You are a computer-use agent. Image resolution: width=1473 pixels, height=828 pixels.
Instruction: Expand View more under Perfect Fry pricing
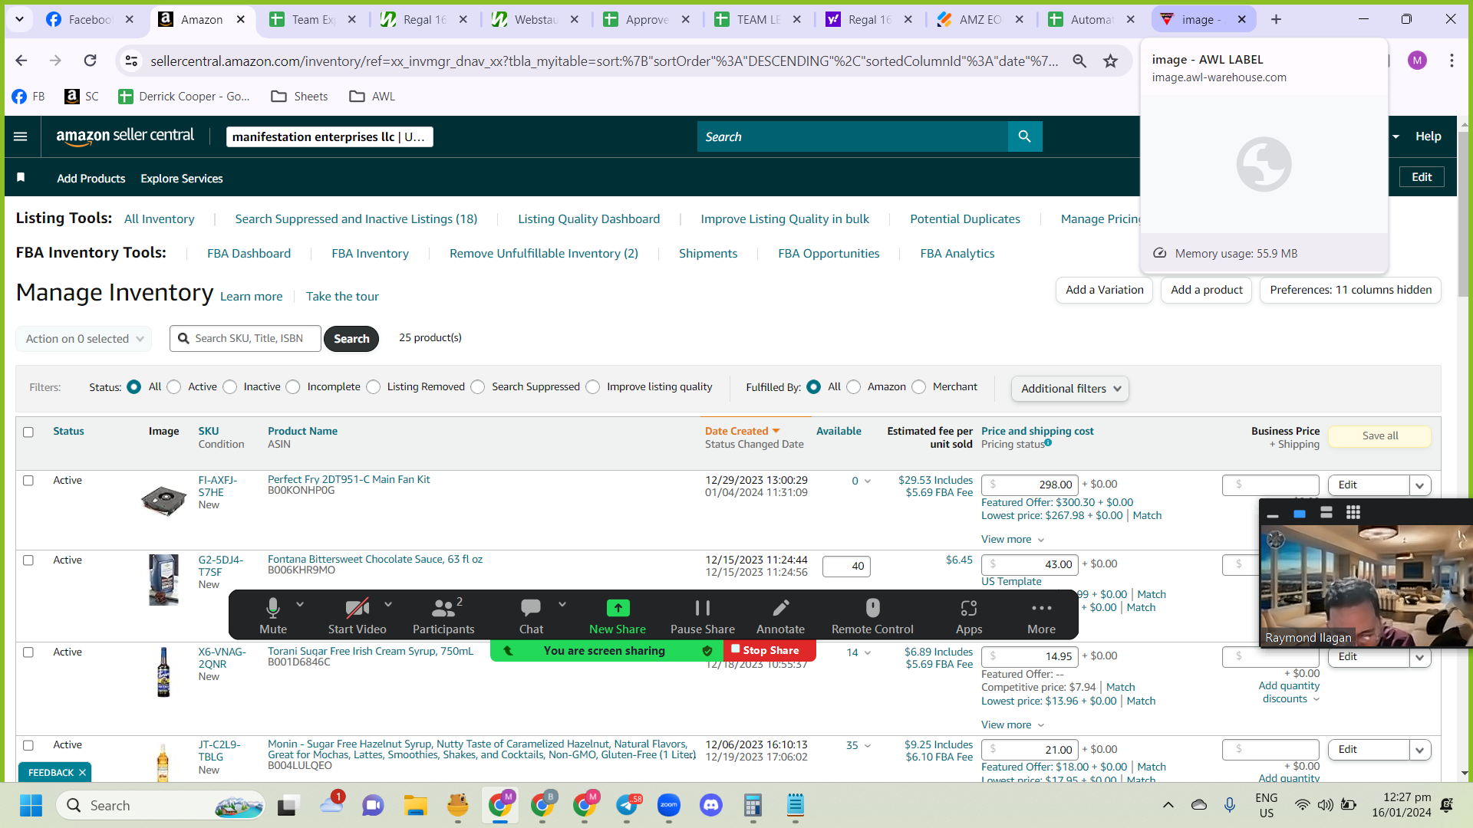pos(1013,540)
